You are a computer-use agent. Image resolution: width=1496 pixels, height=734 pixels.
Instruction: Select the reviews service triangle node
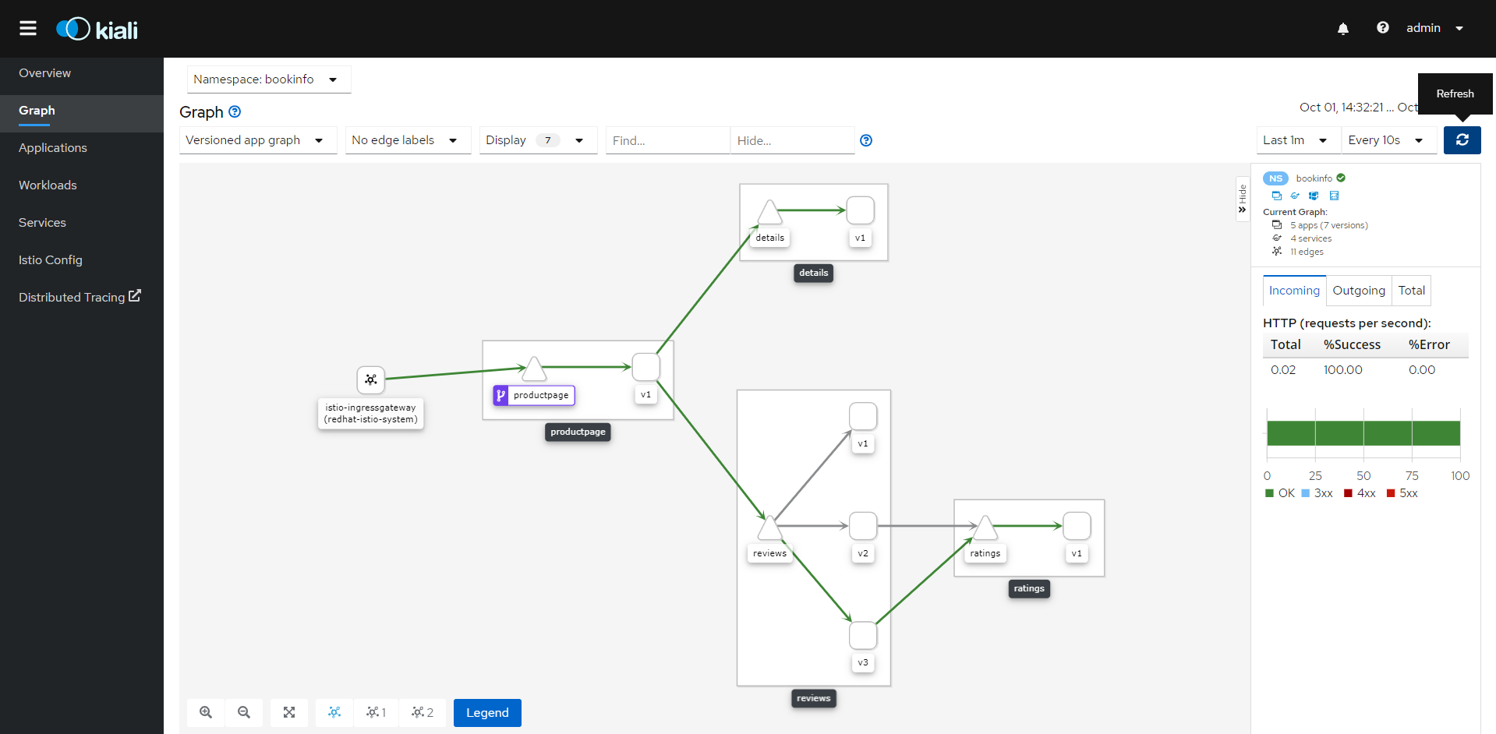tap(769, 528)
